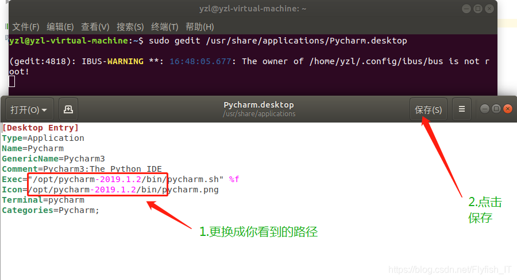The height and width of the screenshot is (280, 517).
Task: Open the 帮助(H) menu in terminal
Action: (x=199, y=26)
